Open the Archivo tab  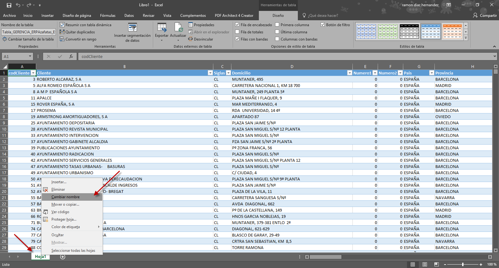pos(9,15)
